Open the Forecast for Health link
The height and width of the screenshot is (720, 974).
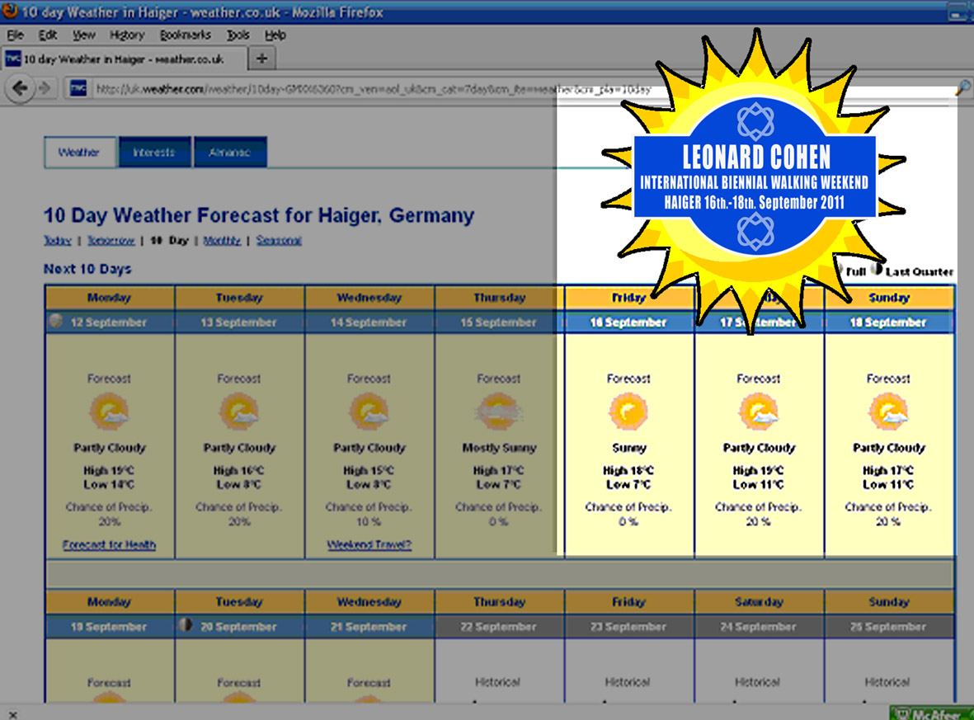coord(109,545)
